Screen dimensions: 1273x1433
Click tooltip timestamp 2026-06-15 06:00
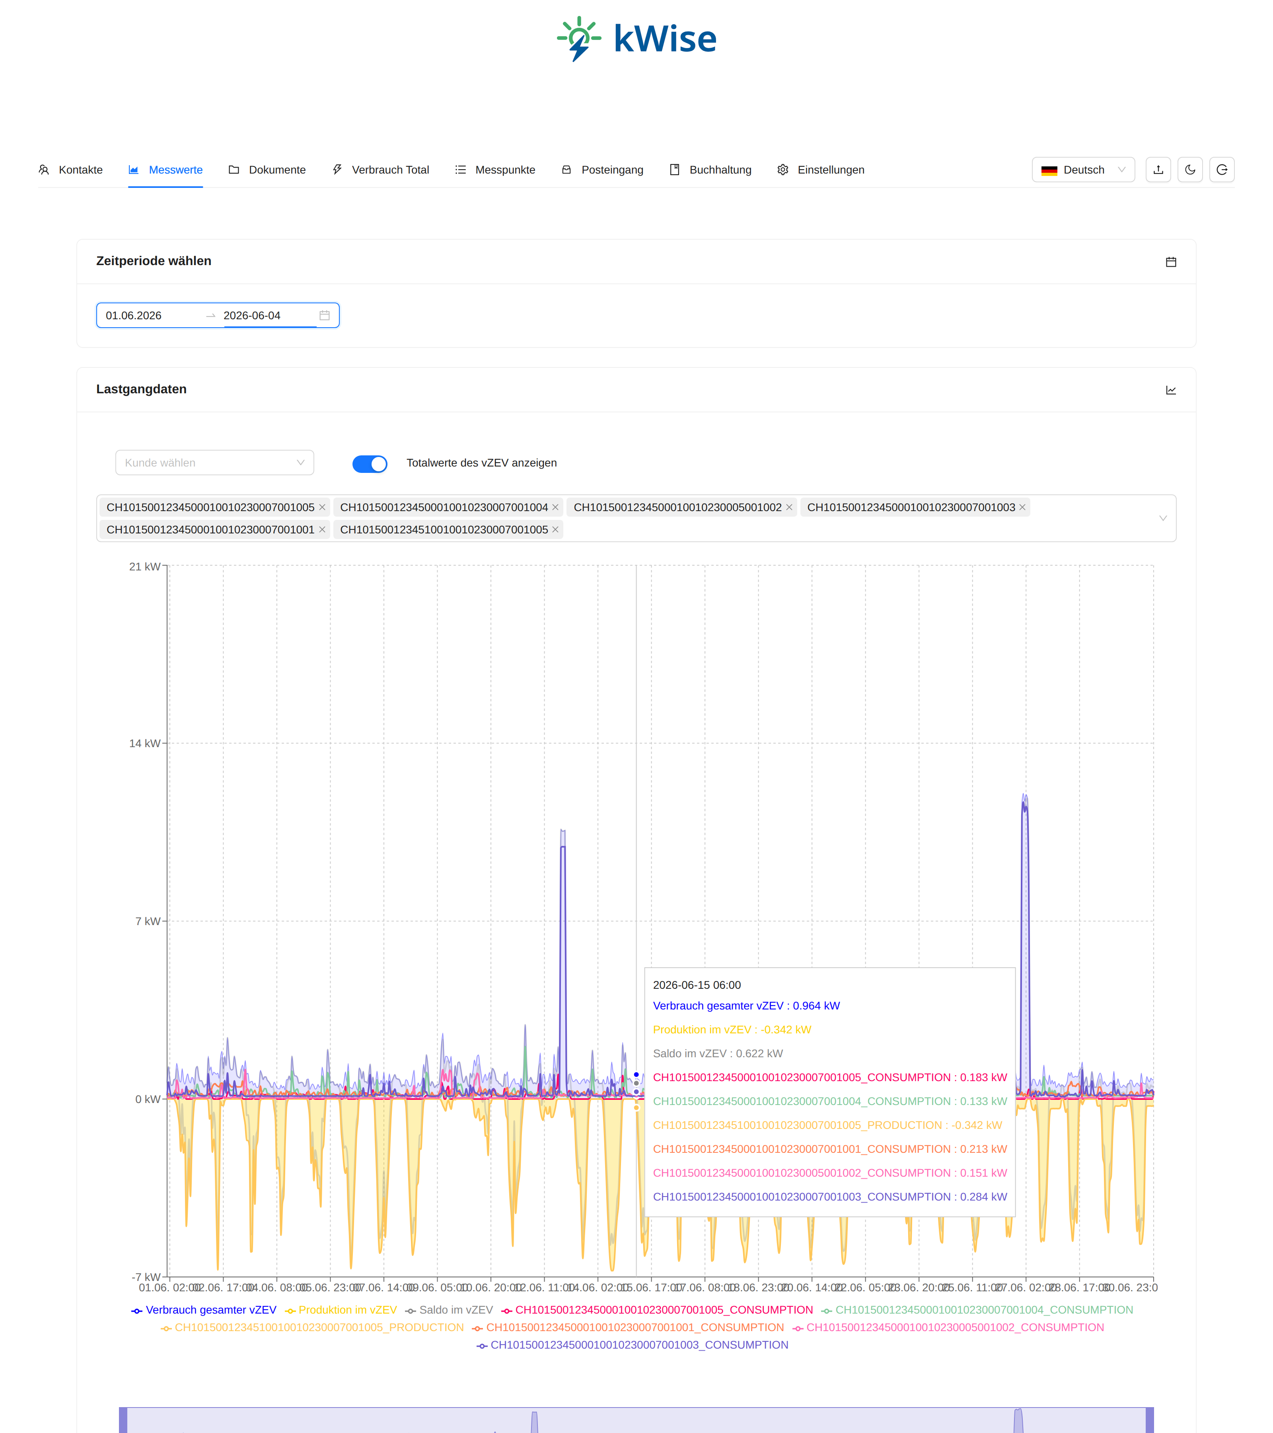point(697,985)
